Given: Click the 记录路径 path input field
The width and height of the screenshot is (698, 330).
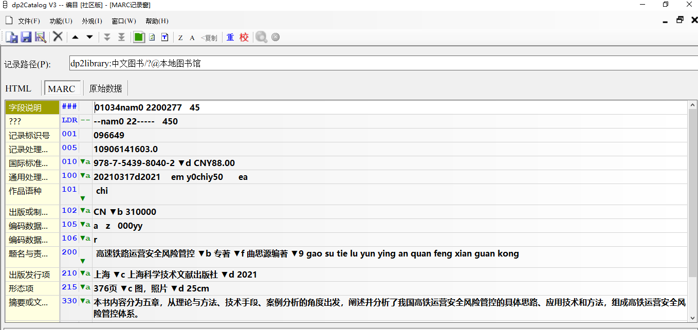Looking at the screenshot, I should pos(383,63).
